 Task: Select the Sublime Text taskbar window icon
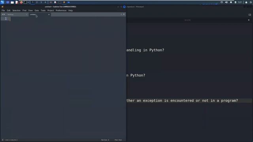tap(64, 2)
